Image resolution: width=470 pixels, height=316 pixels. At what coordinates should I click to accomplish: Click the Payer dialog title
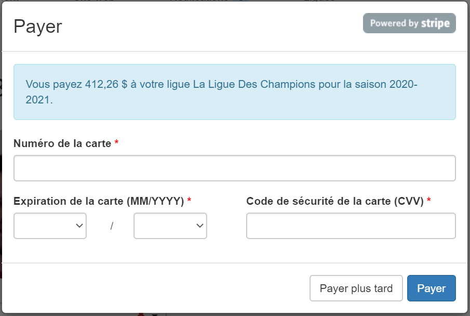(38, 27)
